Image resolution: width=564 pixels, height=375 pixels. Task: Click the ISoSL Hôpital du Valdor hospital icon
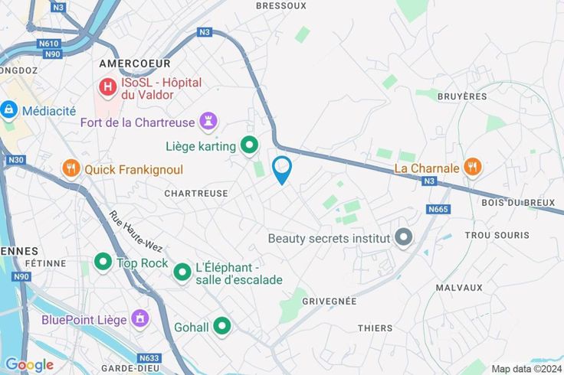click(x=107, y=87)
